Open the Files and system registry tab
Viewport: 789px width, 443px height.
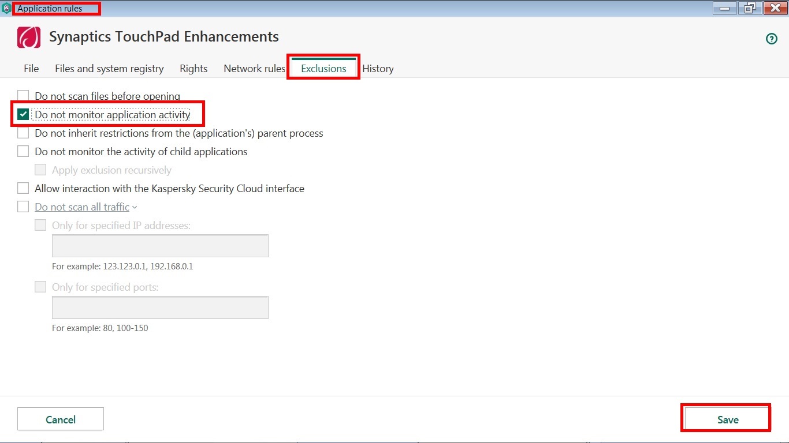coord(109,69)
